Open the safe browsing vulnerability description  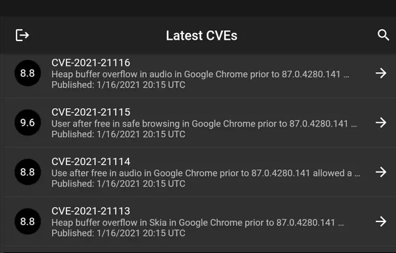click(200, 123)
